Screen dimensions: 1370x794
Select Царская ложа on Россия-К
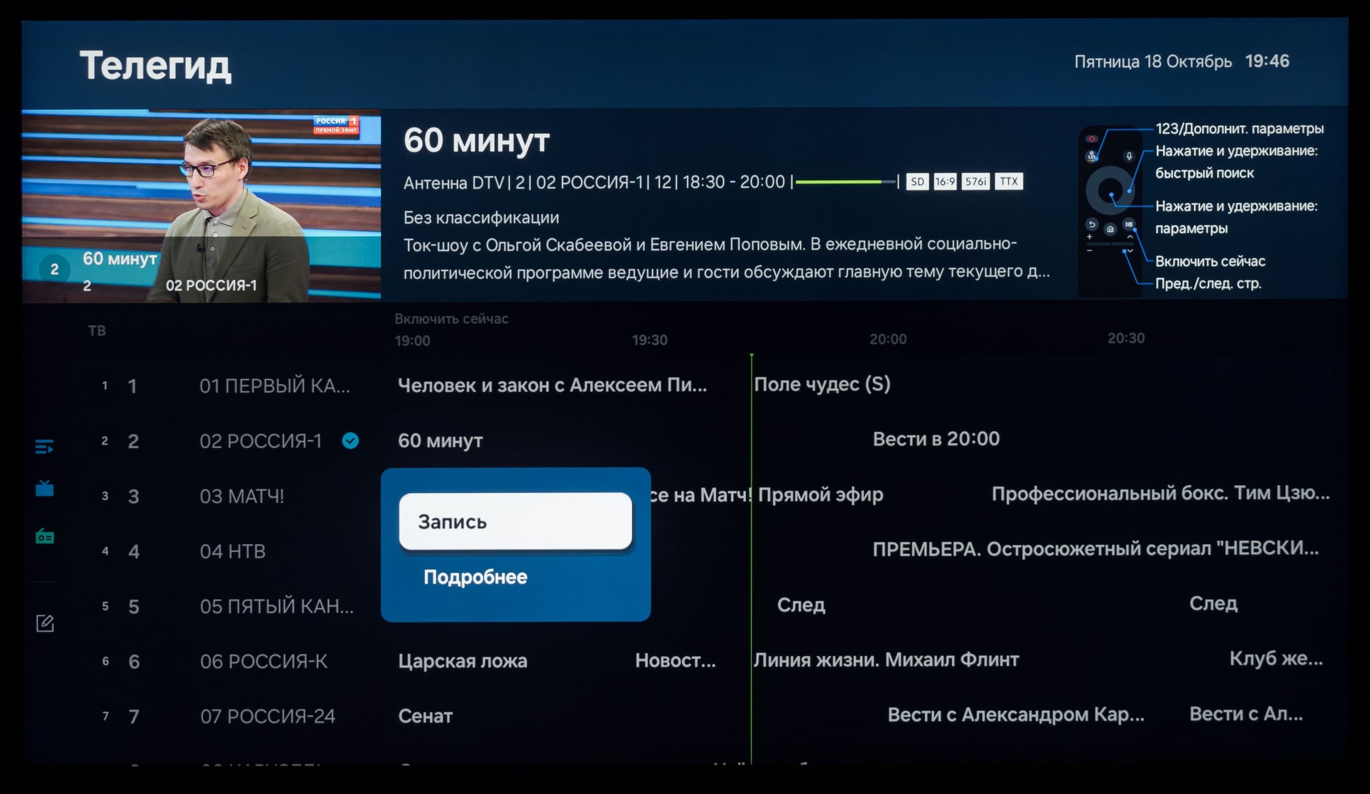[x=462, y=661]
